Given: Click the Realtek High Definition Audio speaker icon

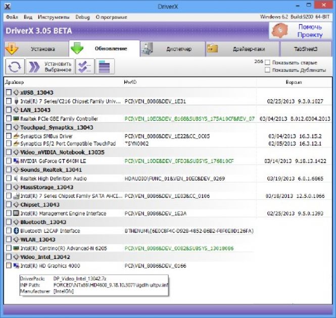Looking at the screenshot, I should (x=16, y=178).
